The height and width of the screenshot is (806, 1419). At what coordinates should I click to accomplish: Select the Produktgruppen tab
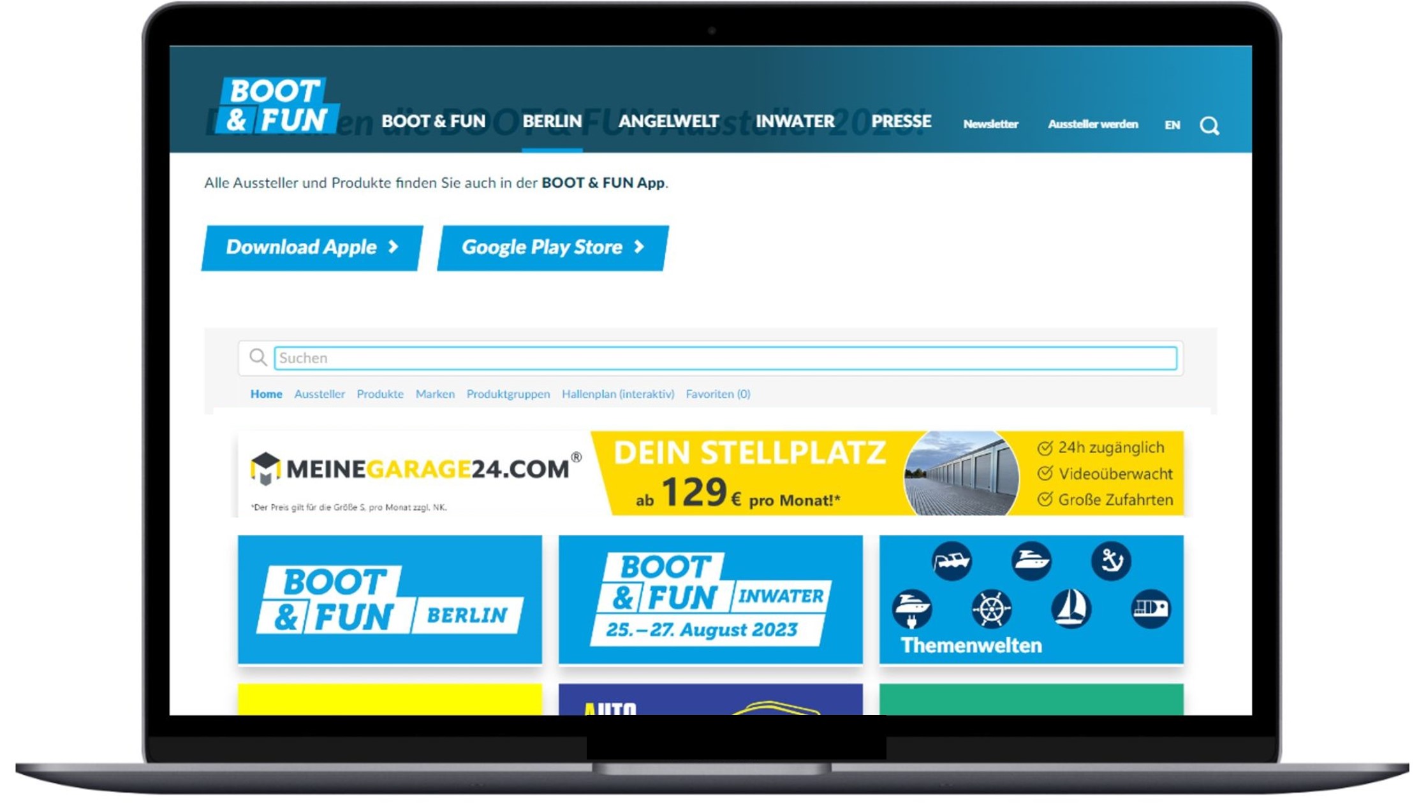click(x=508, y=394)
